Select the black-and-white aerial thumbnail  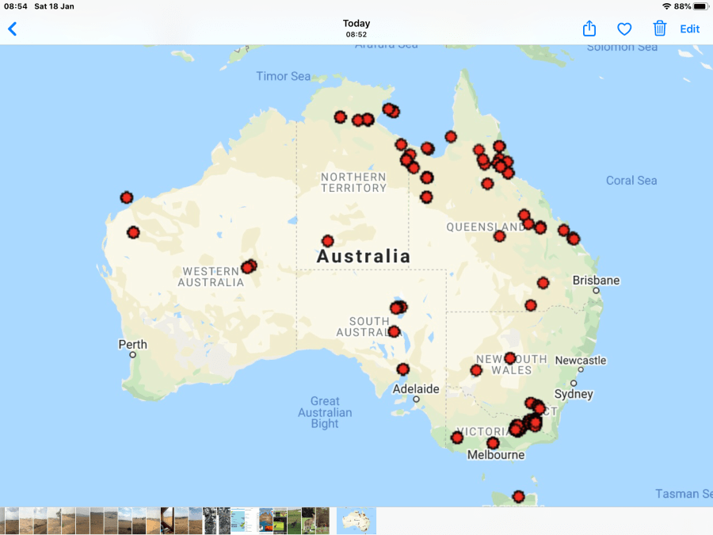[210, 521]
